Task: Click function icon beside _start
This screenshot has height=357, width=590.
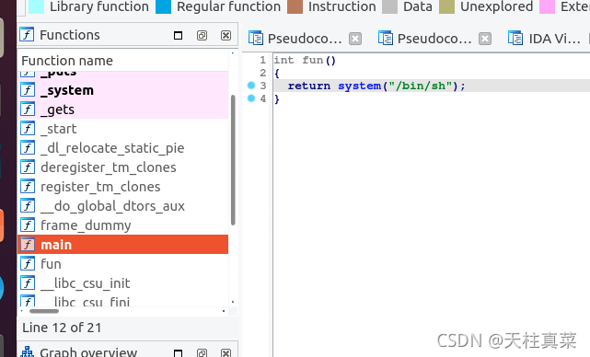Action: click(x=28, y=129)
